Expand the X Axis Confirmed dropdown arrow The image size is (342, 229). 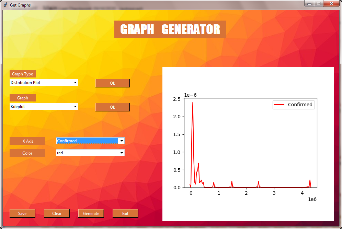(122, 141)
